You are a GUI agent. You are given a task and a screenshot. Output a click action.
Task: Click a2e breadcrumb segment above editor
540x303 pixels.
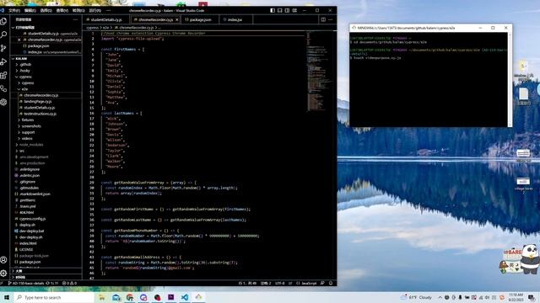(x=105, y=28)
